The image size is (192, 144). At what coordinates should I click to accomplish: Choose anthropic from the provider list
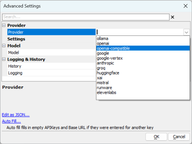[x=143, y=63]
